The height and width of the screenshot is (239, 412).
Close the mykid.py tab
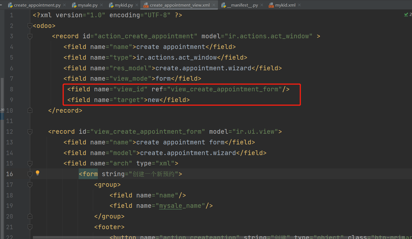[137, 5]
